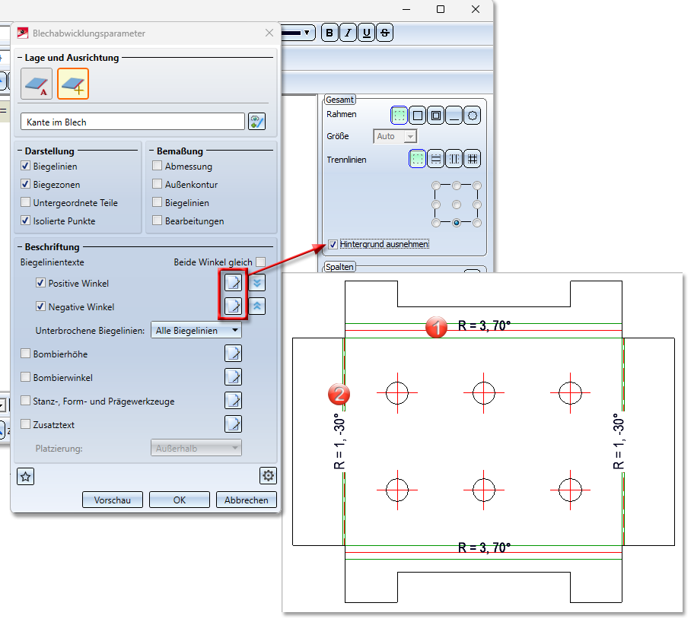
Task: Enable Abmessung dimensioning checkbox
Action: 157,166
